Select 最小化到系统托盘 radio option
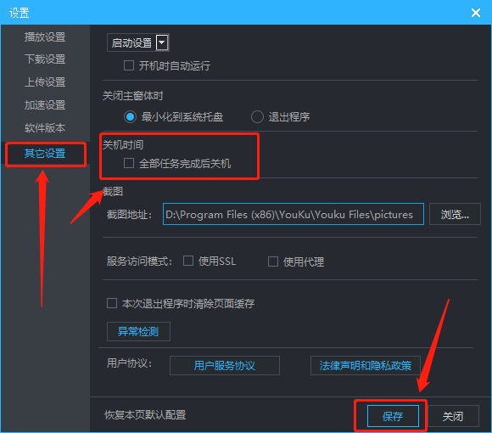This screenshot has height=433, width=492. tap(130, 117)
